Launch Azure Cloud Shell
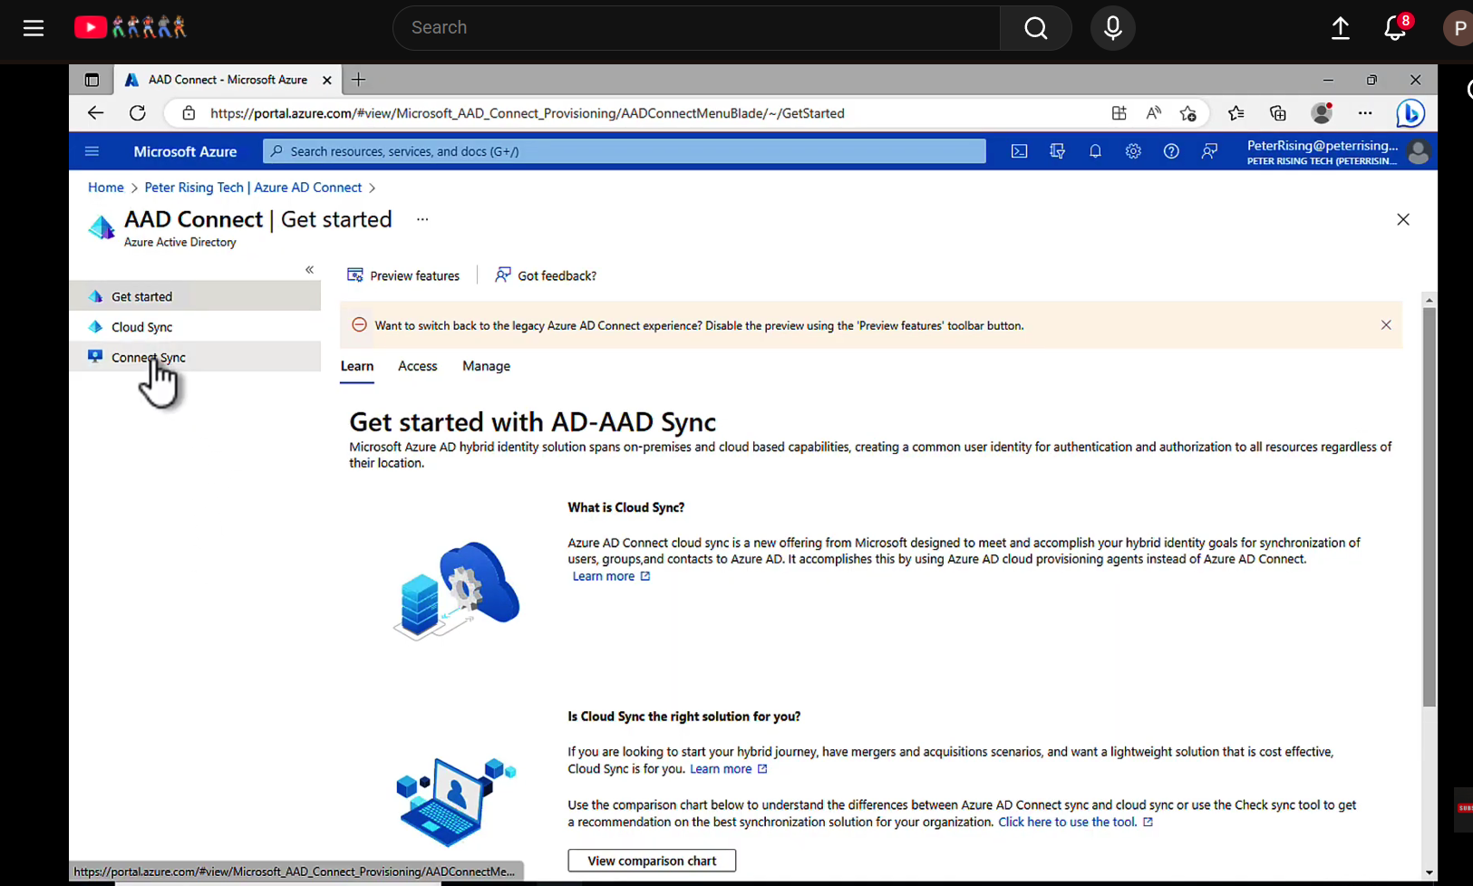The width and height of the screenshot is (1473, 886). 1020,151
